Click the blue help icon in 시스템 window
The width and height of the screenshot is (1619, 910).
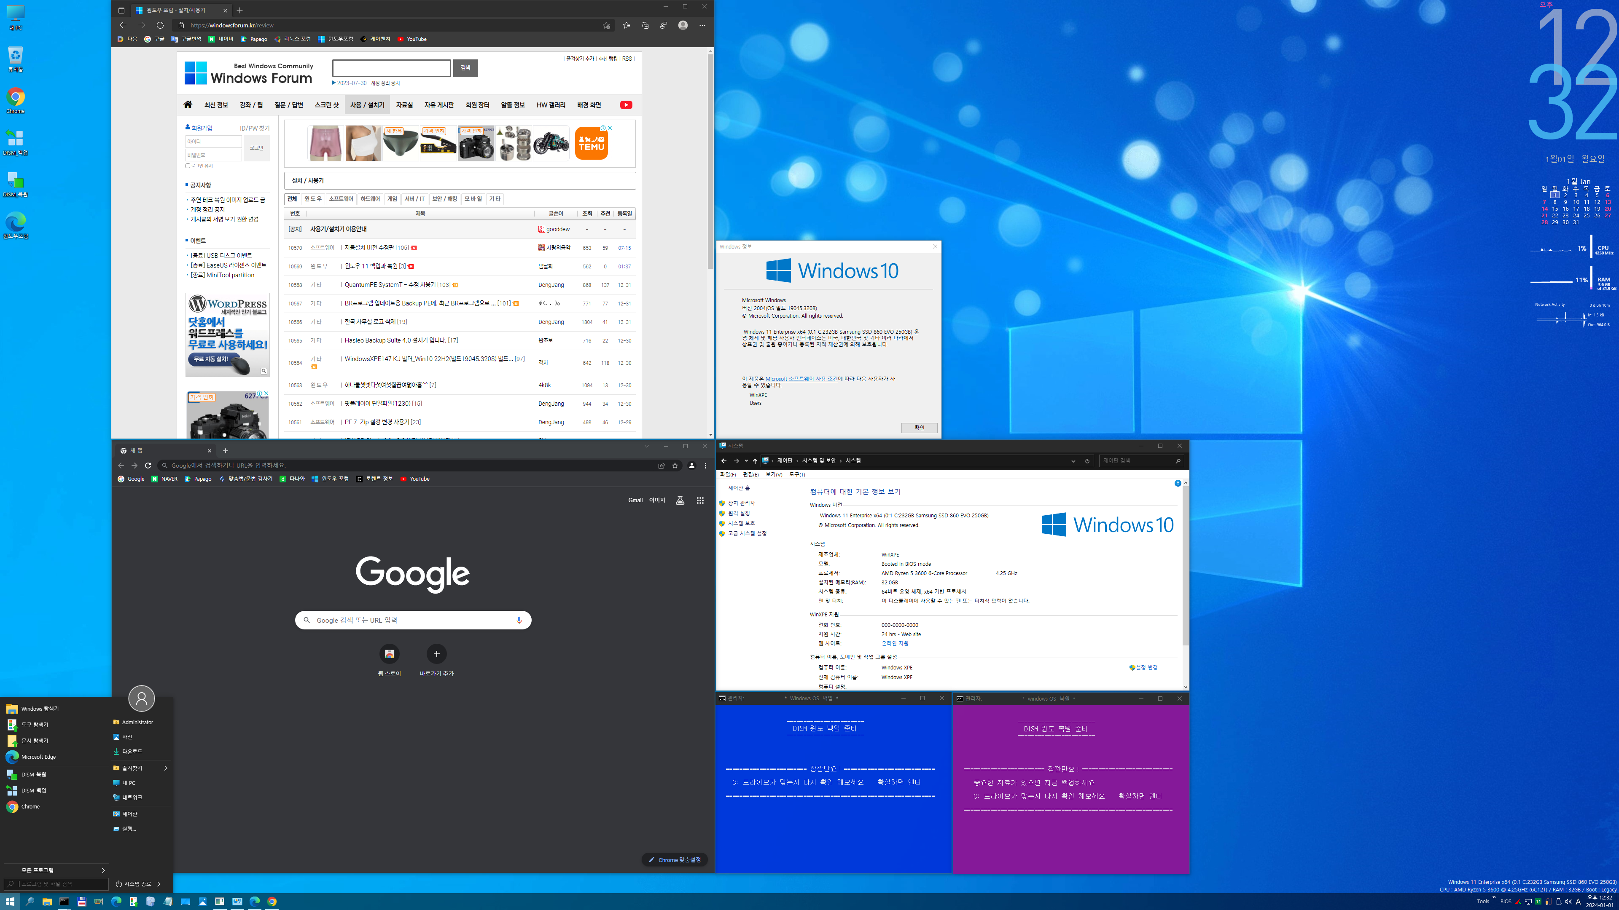pyautogui.click(x=1178, y=483)
